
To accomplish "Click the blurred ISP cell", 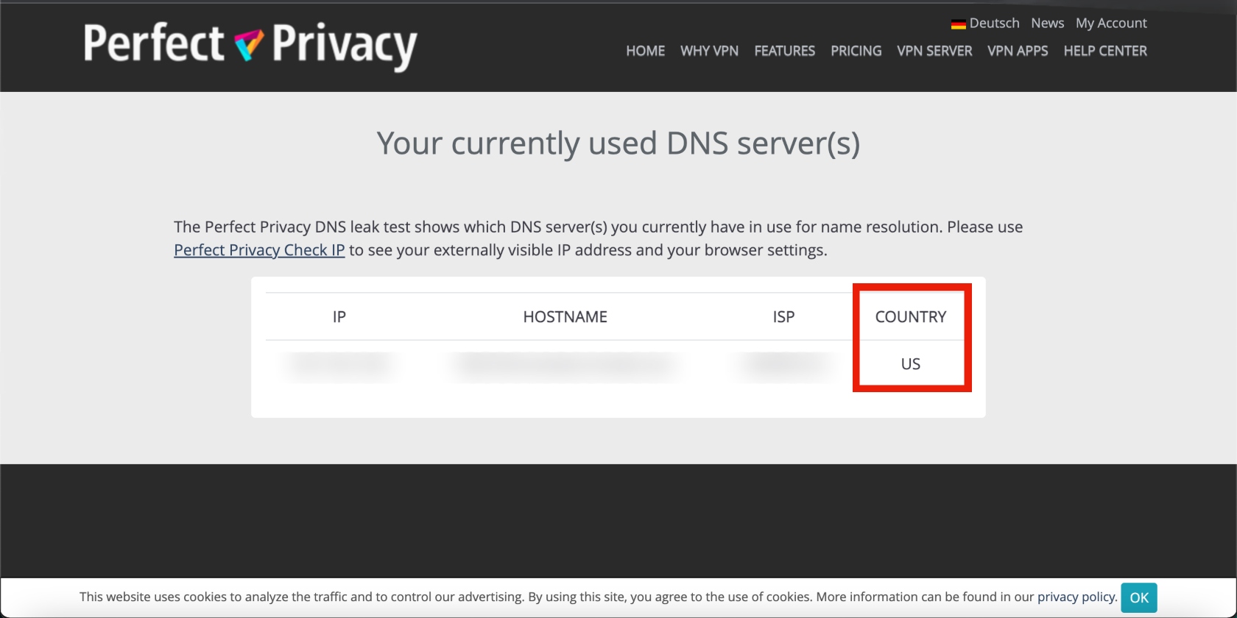I will pos(783,365).
